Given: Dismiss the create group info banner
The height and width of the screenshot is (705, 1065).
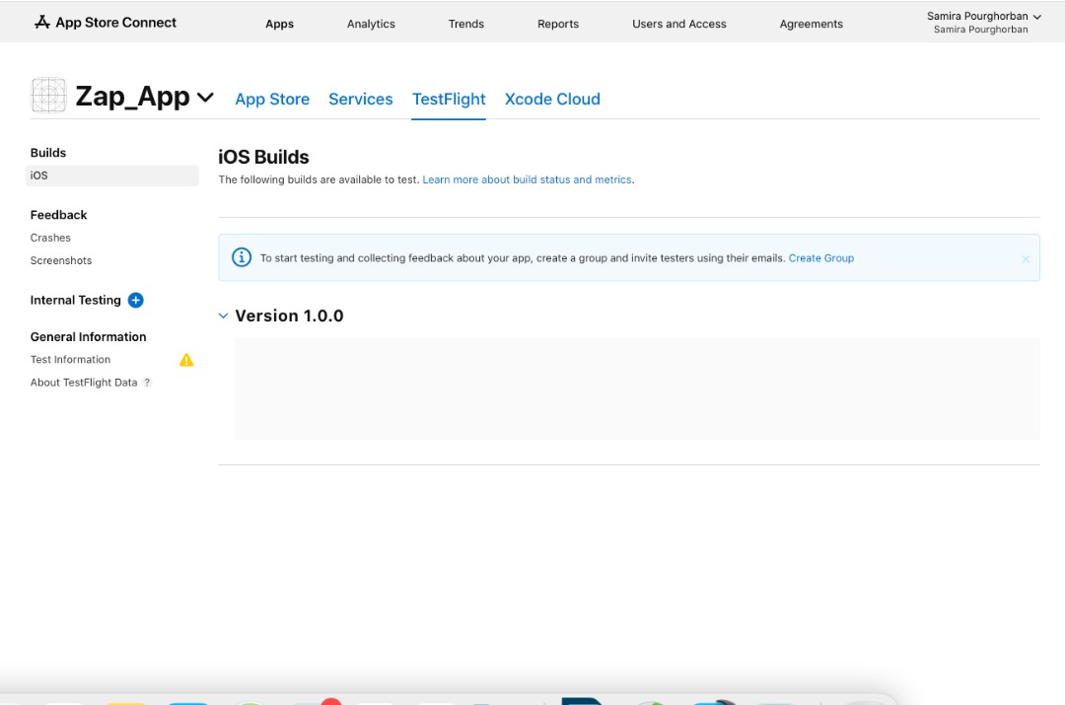Looking at the screenshot, I should (x=1026, y=259).
